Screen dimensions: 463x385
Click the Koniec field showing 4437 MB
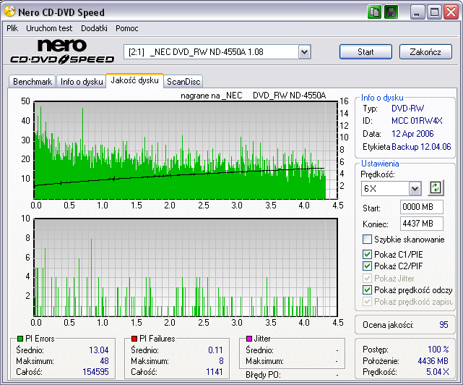pyautogui.click(x=422, y=224)
